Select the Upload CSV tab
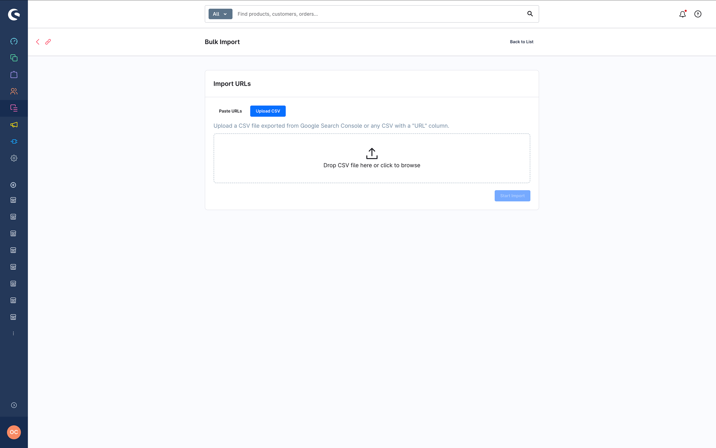 (268, 111)
